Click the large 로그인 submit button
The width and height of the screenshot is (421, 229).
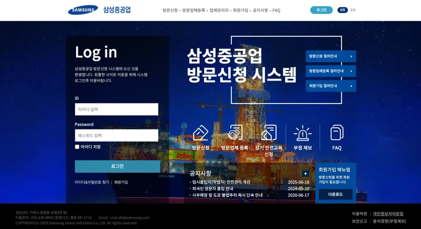click(118, 166)
